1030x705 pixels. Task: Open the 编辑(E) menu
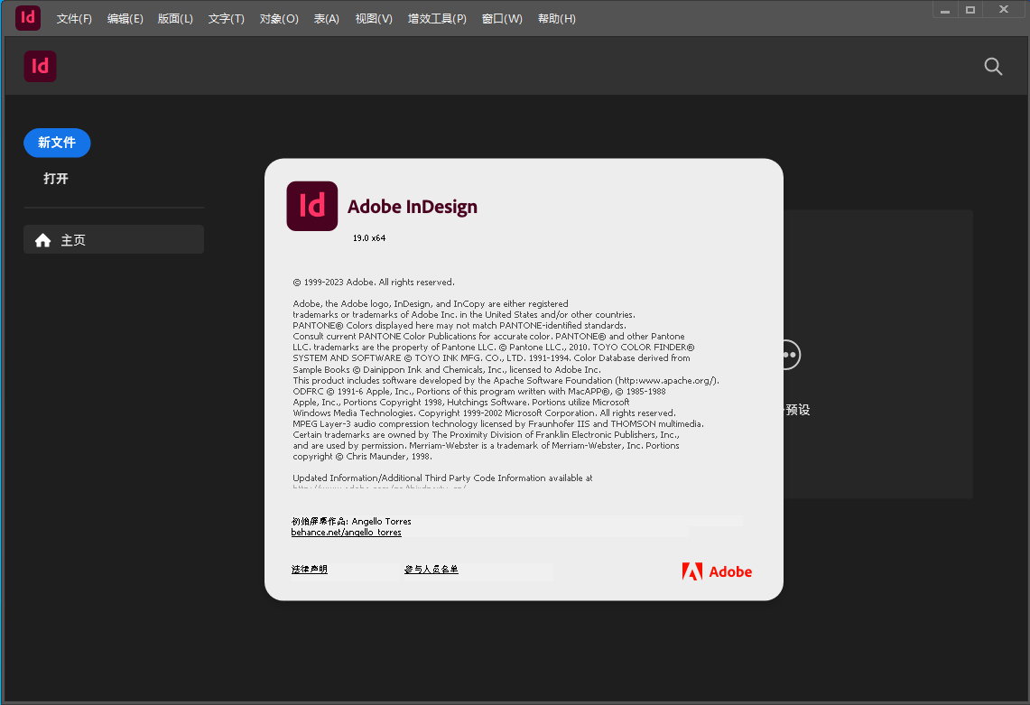point(125,18)
